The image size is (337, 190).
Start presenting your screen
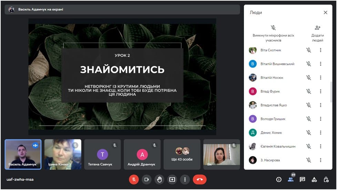tap(172, 179)
